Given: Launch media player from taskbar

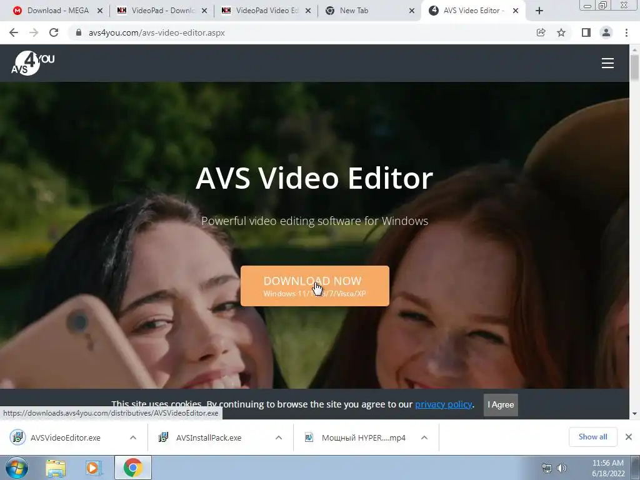Looking at the screenshot, I should coord(93,468).
